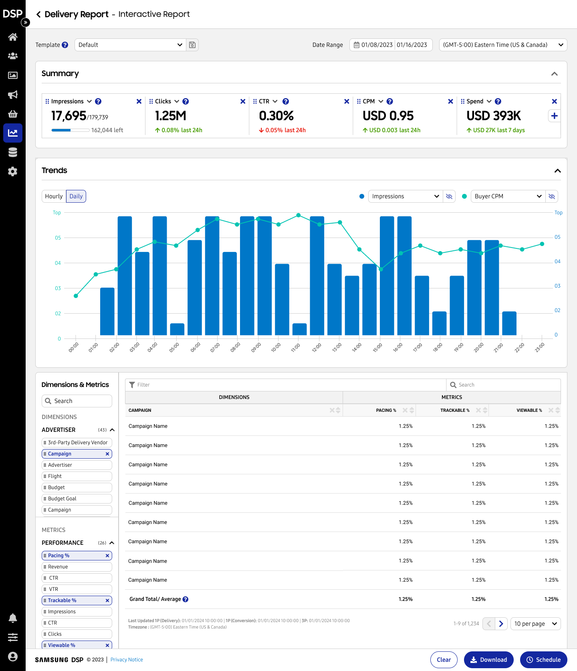Open the Audiences users icon in sidebar
577x671 pixels.
[x=13, y=56]
